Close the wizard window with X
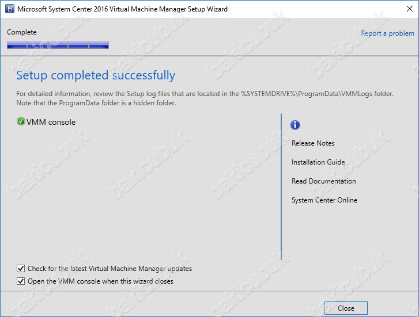The height and width of the screenshot is (317, 419). click(409, 9)
